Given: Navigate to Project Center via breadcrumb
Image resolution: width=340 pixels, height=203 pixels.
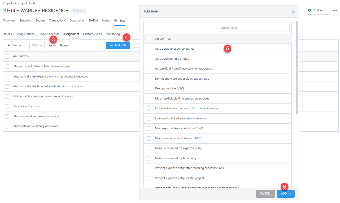Looking at the screenshot, I should click(x=27, y=3).
